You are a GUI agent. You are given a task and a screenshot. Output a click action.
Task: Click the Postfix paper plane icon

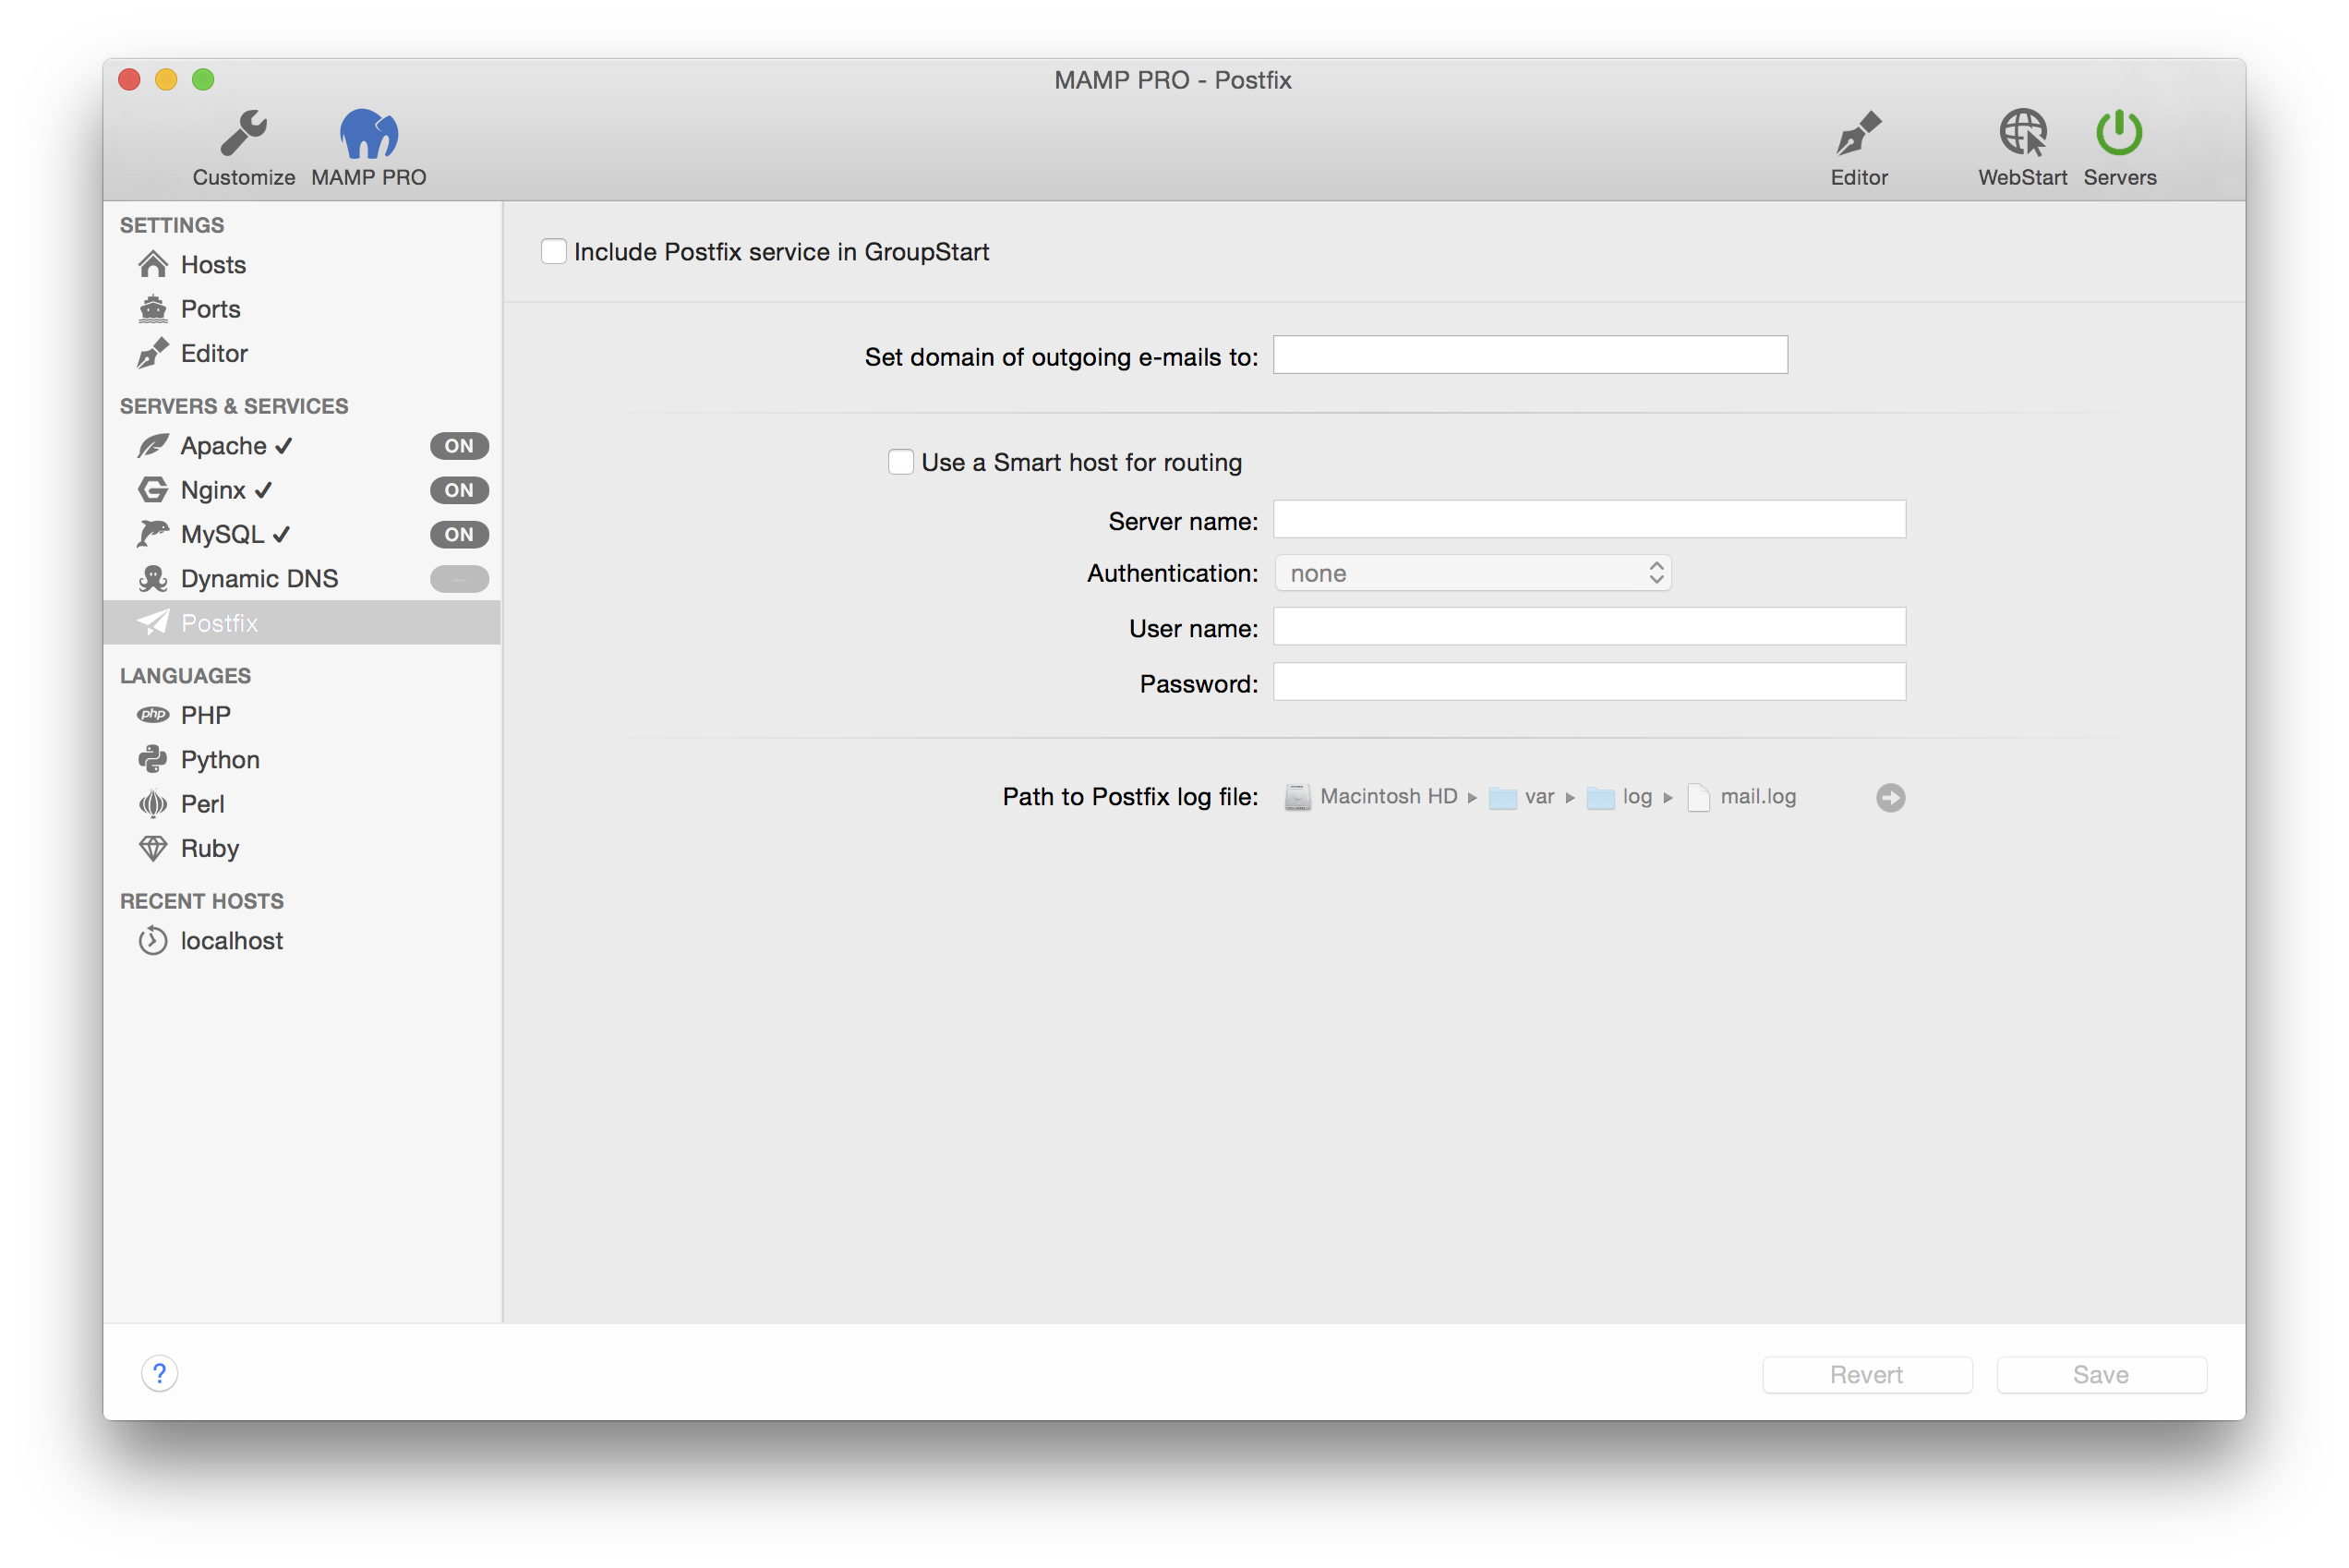tap(153, 622)
